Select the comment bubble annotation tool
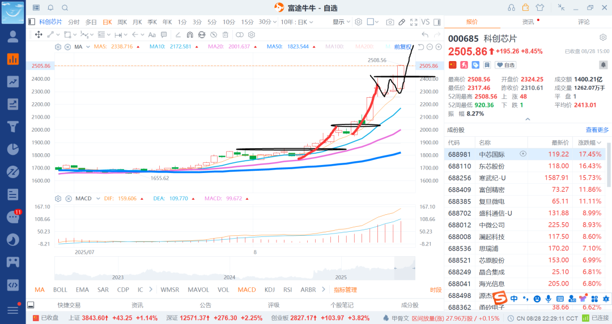This screenshot has width=612, height=324. [x=164, y=34]
